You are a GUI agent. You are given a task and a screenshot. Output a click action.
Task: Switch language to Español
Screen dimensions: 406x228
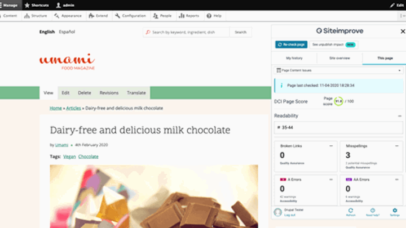(67, 32)
